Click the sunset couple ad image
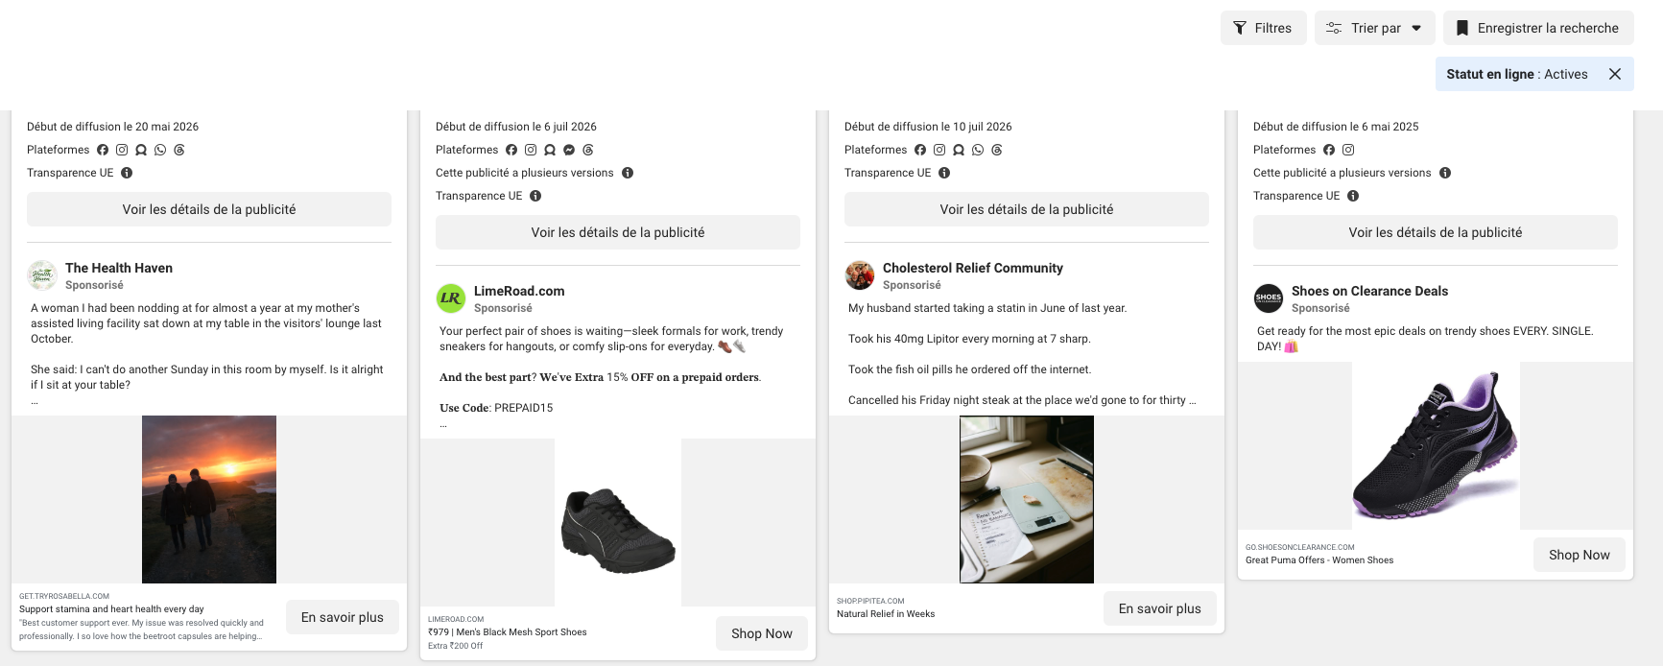1663x666 pixels. point(209,499)
